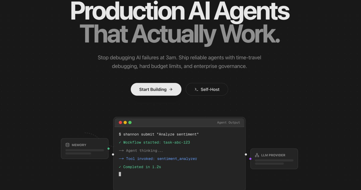Click the shannon submit command line
The width and height of the screenshot is (361, 190).
pos(159,134)
